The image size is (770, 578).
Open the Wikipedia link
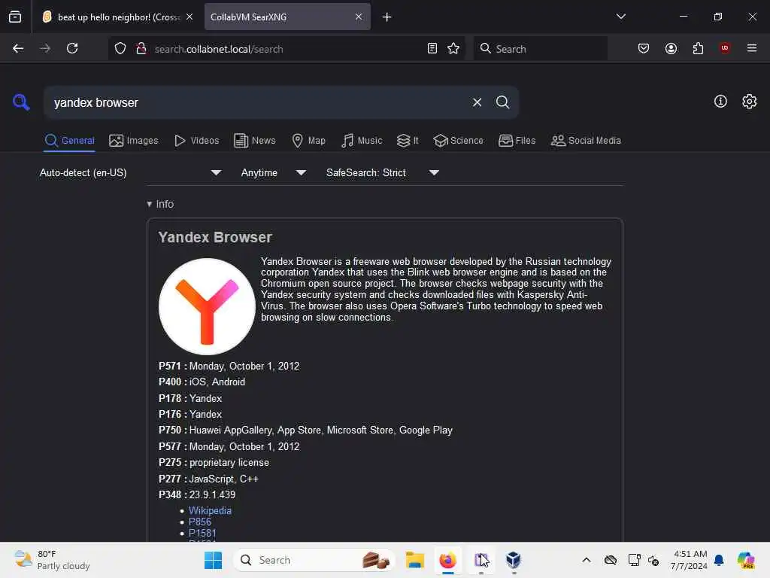point(210,511)
